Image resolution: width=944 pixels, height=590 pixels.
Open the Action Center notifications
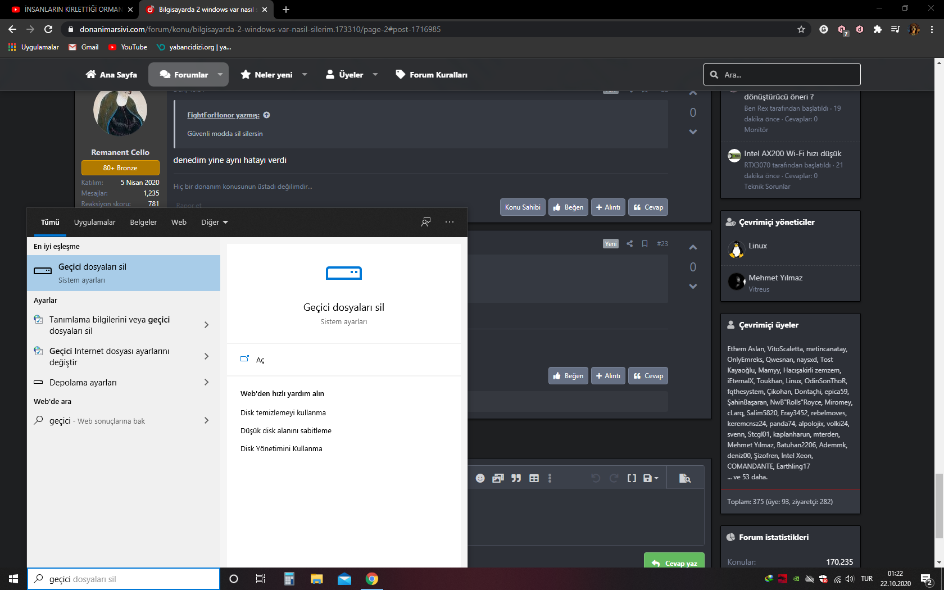pyautogui.click(x=927, y=579)
